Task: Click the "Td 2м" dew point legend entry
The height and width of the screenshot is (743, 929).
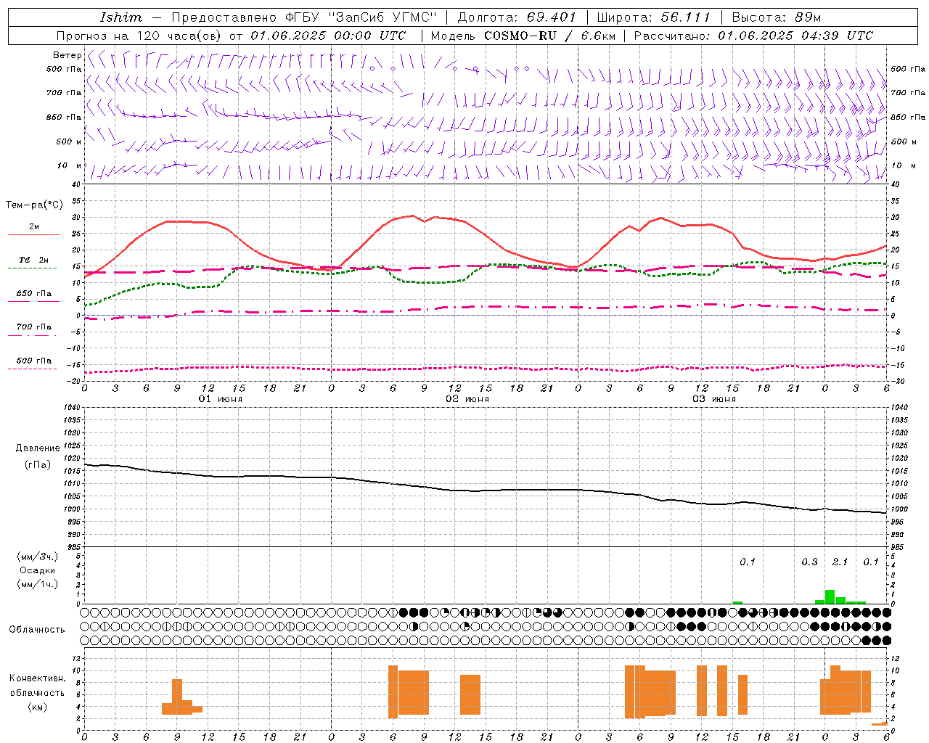Action: point(33,260)
